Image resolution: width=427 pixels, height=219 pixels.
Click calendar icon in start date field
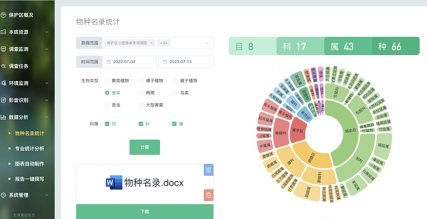click(x=109, y=62)
